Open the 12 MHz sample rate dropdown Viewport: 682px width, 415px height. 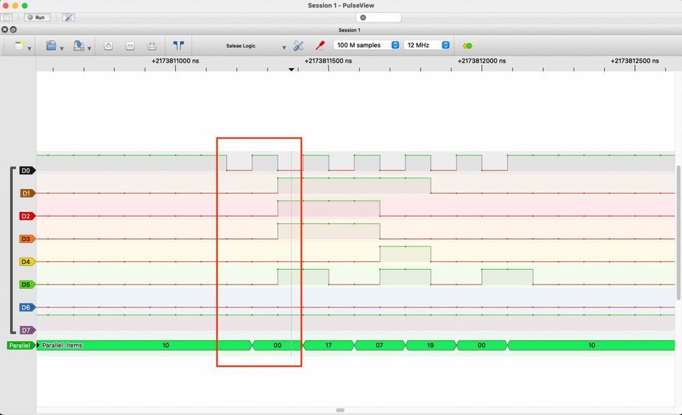tap(427, 45)
